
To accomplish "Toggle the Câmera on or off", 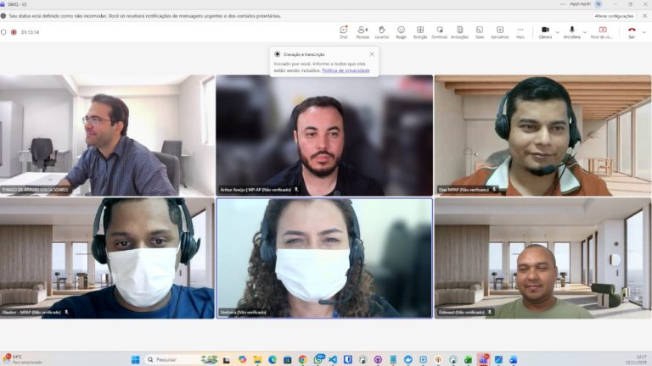I will pyautogui.click(x=545, y=31).
